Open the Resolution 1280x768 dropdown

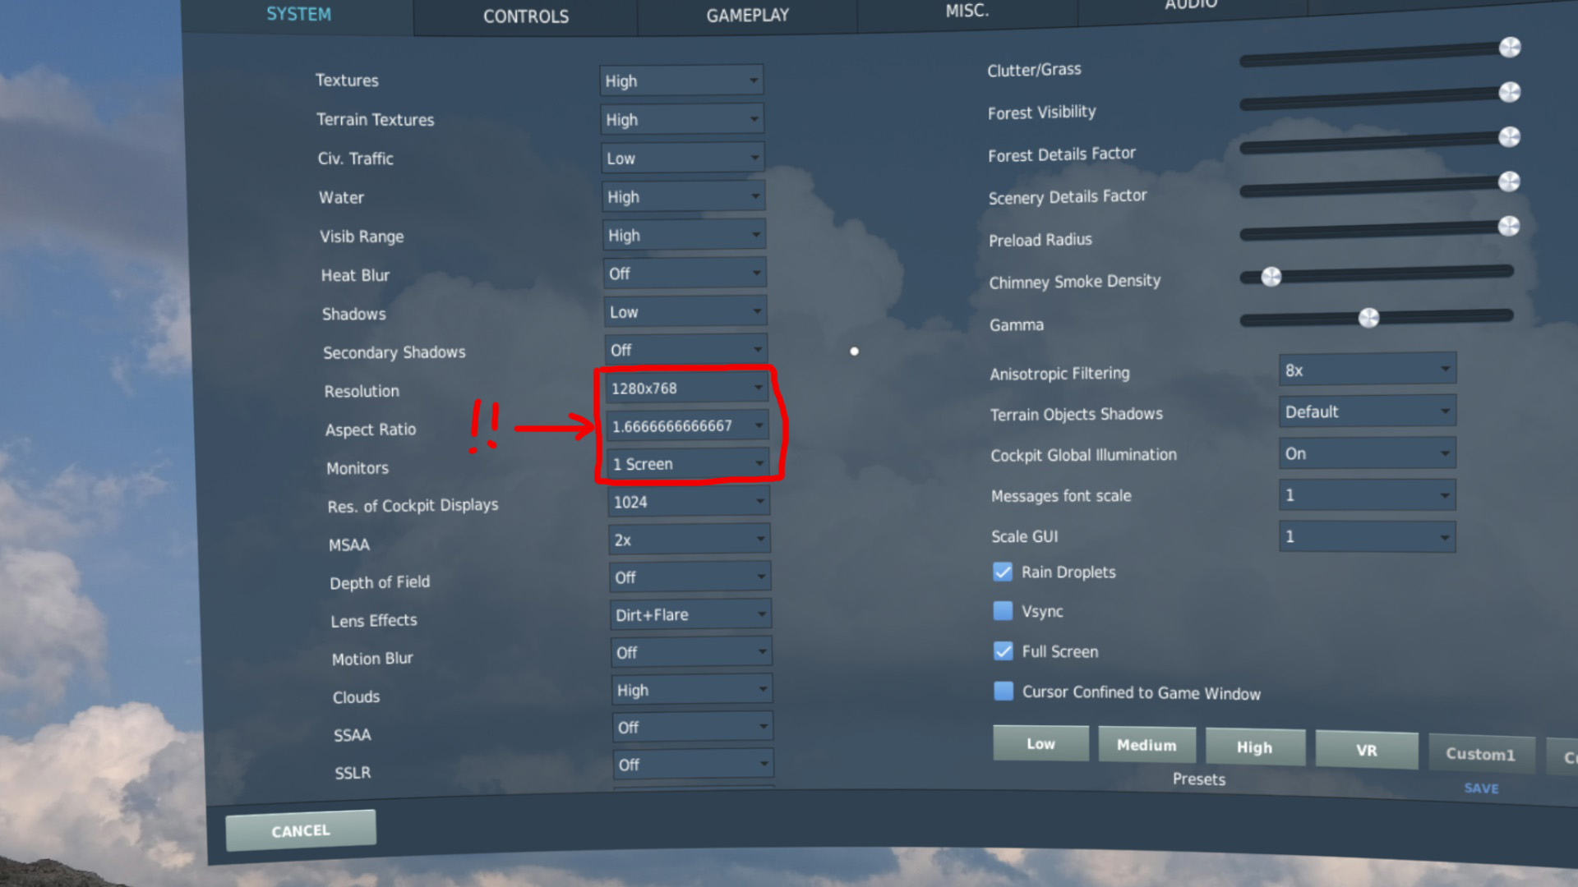pos(686,388)
